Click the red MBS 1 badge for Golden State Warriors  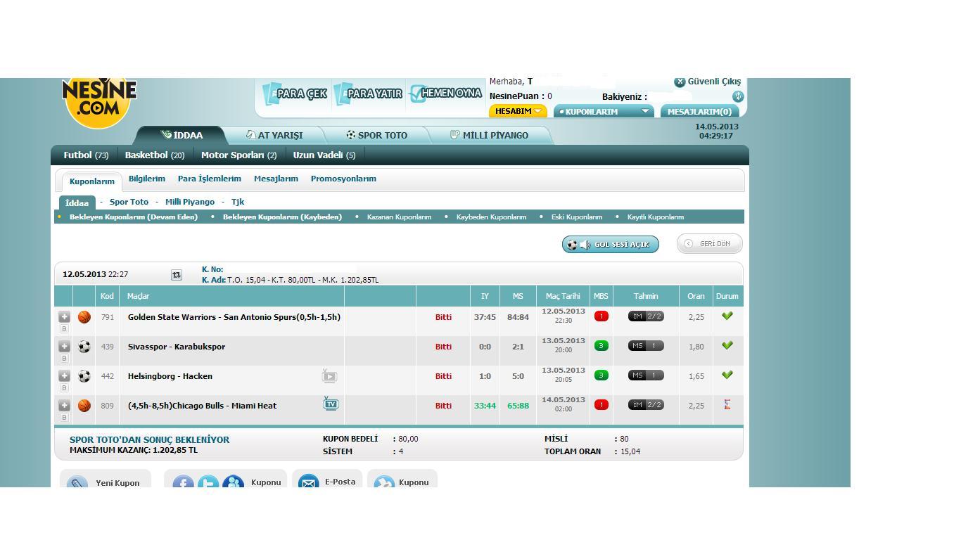[x=601, y=316]
